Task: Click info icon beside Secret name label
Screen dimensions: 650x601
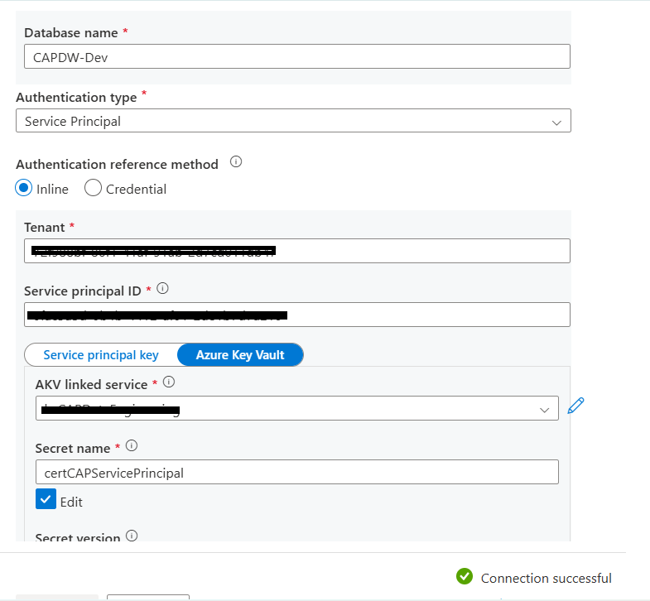Action: pyautogui.click(x=132, y=445)
